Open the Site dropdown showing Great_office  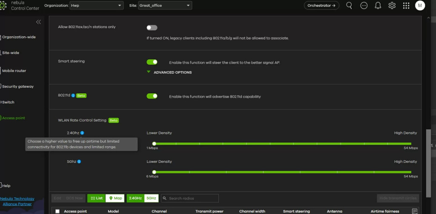[x=164, y=6]
